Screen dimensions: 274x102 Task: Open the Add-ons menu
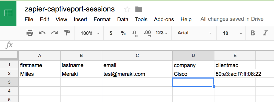(164, 19)
